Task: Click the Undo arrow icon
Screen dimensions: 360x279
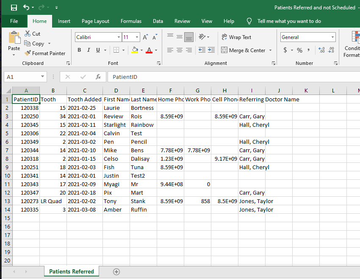Action: point(27,8)
